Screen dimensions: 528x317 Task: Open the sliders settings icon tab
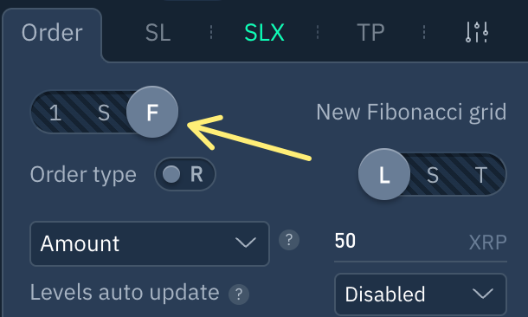(x=477, y=32)
